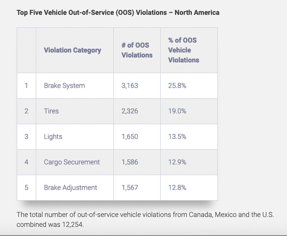The width and height of the screenshot is (287, 236).
Task: Click the # of OOS Violations header
Action: point(137,50)
